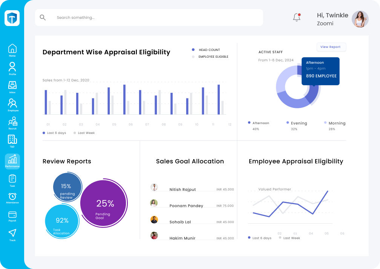Click From 1-6 Dec, 2024 date text
Screen dimensions: 380x269
click(276, 60)
